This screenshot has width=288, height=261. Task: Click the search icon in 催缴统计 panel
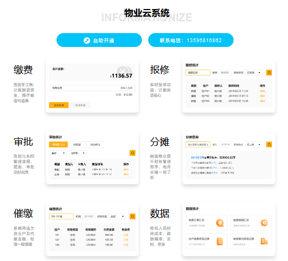click(132, 216)
